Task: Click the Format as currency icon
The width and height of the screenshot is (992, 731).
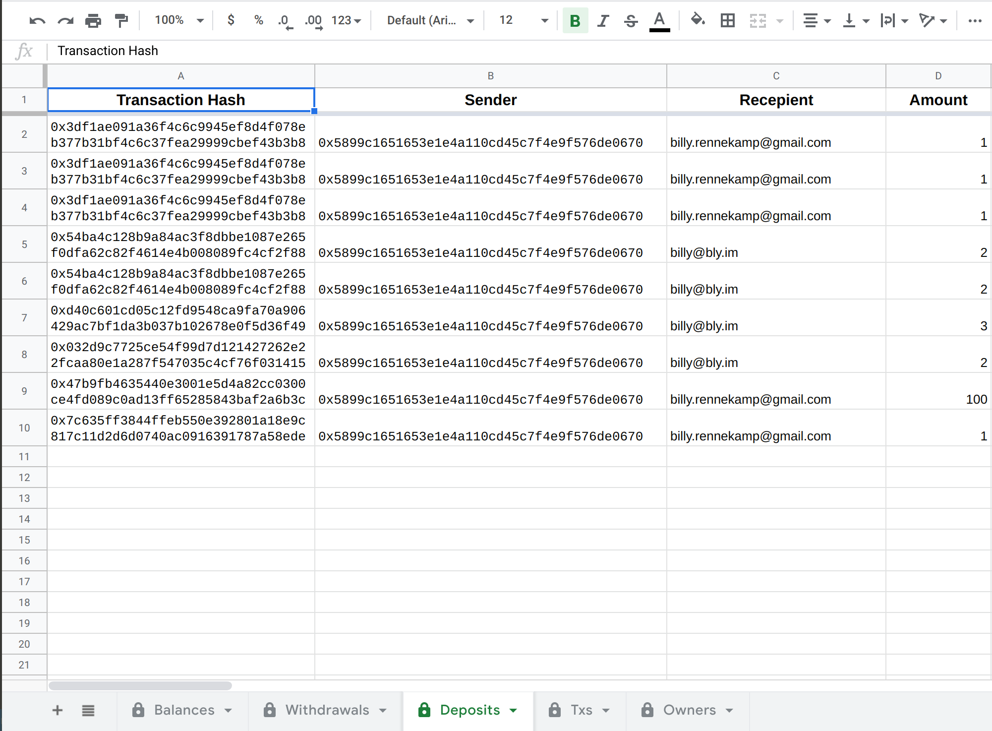Action: (x=231, y=20)
